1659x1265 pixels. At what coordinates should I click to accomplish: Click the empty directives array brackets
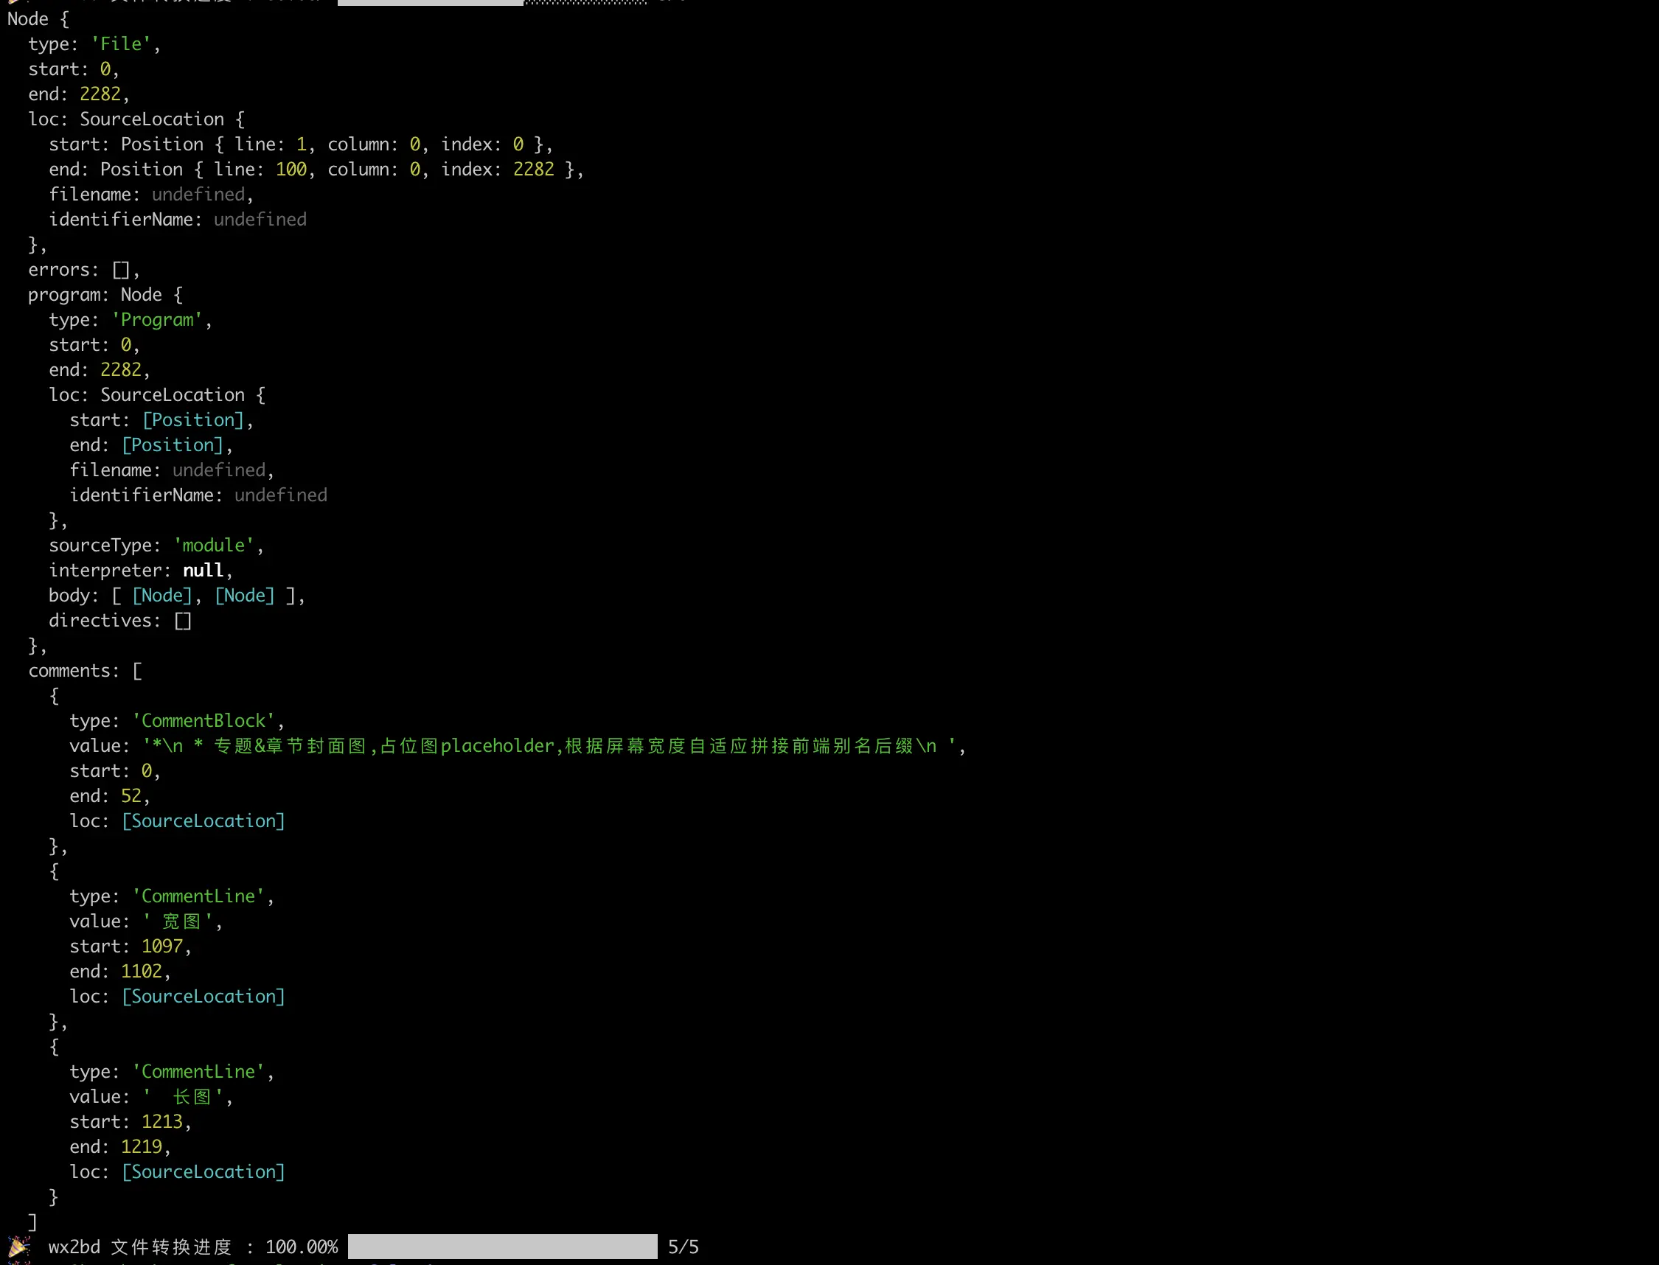182,621
